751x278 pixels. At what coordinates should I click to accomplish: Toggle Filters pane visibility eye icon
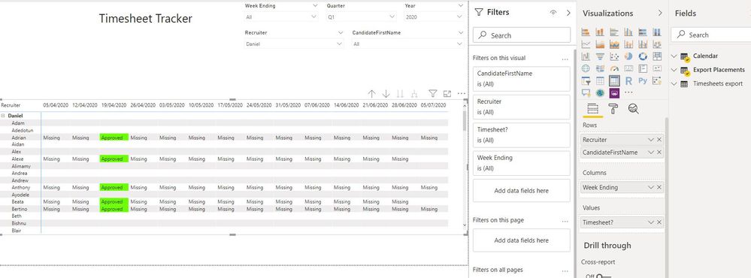(553, 13)
